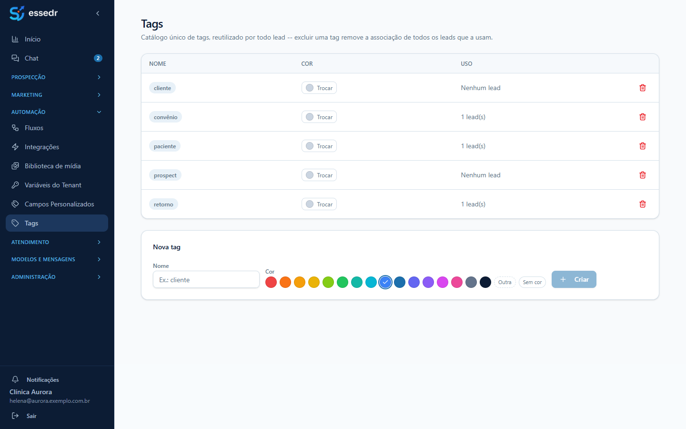
Task: Pick the red color swatch
Action: 271,282
